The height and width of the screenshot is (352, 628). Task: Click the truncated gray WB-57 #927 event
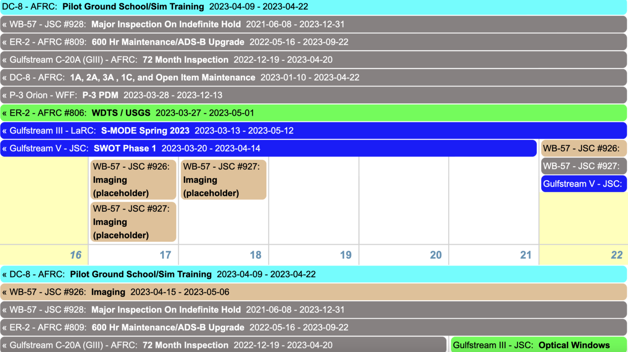click(584, 166)
